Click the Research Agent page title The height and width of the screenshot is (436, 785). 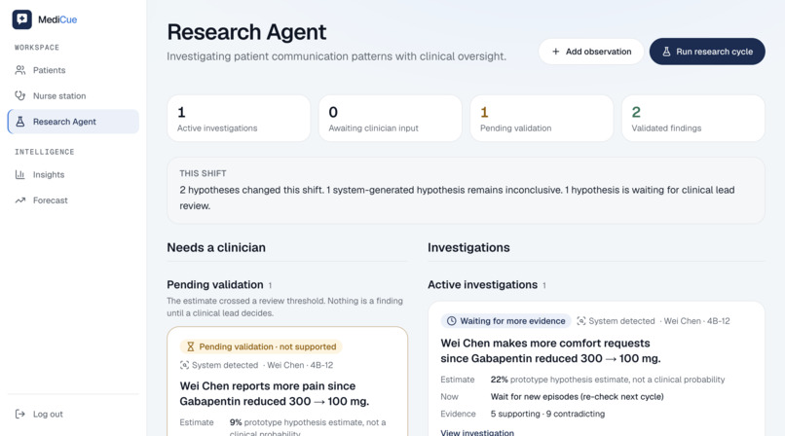click(246, 32)
